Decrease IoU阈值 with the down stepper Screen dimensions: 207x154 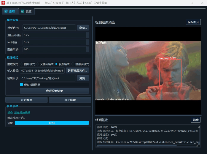(88, 44)
